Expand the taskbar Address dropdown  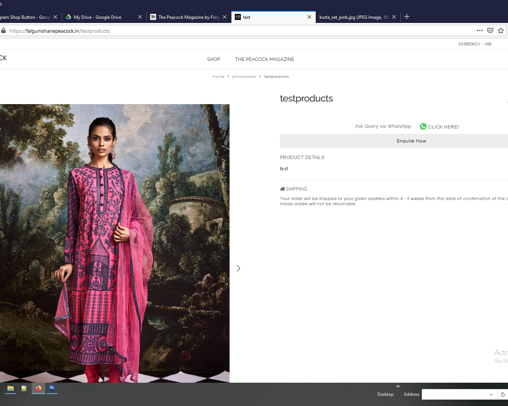[491, 394]
